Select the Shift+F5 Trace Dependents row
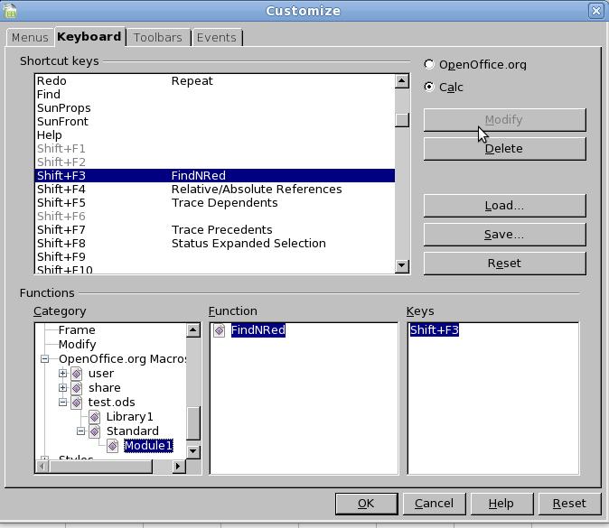This screenshot has width=609, height=528. (215, 203)
